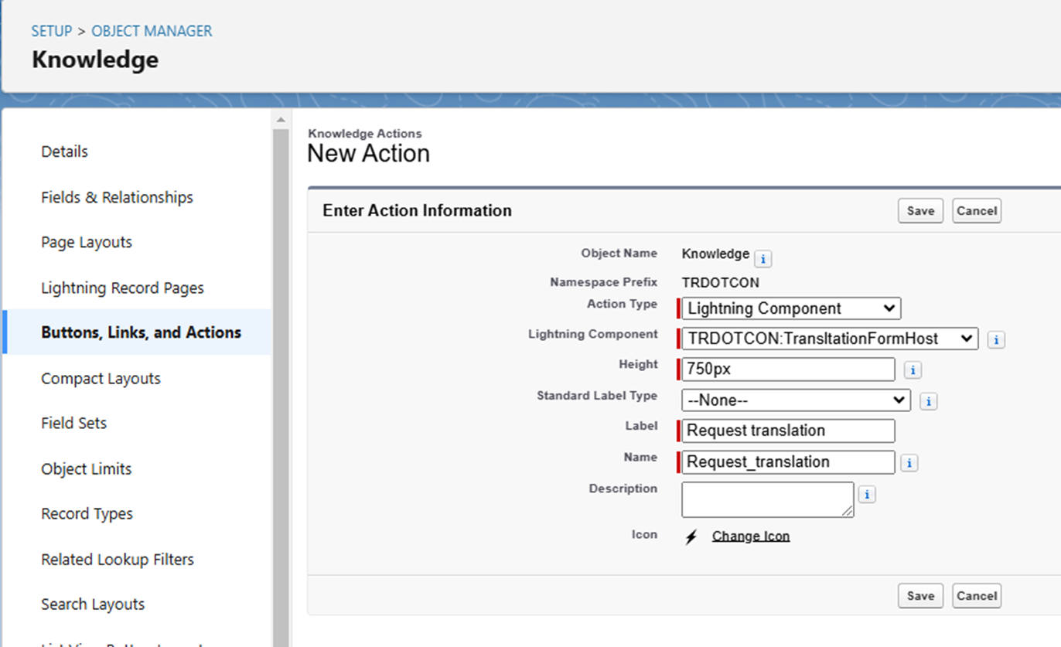Image resolution: width=1061 pixels, height=647 pixels.
Task: Click the info icon next to Height field
Action: pyautogui.click(x=913, y=370)
